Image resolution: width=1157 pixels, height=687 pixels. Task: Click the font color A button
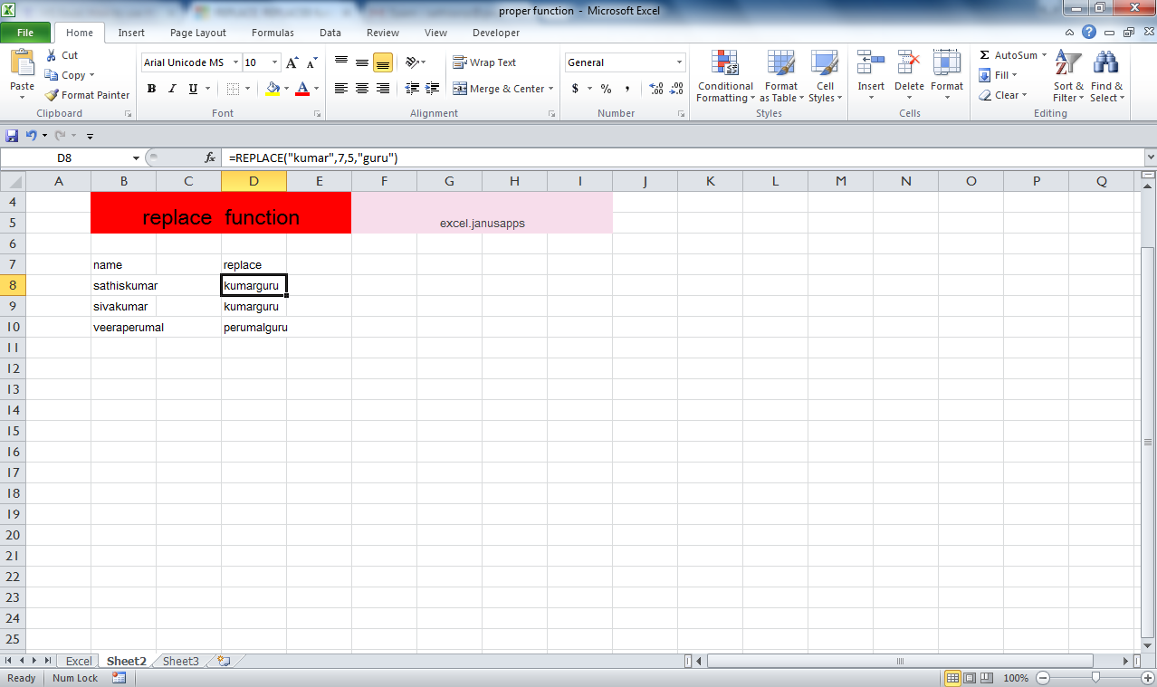[x=302, y=89]
